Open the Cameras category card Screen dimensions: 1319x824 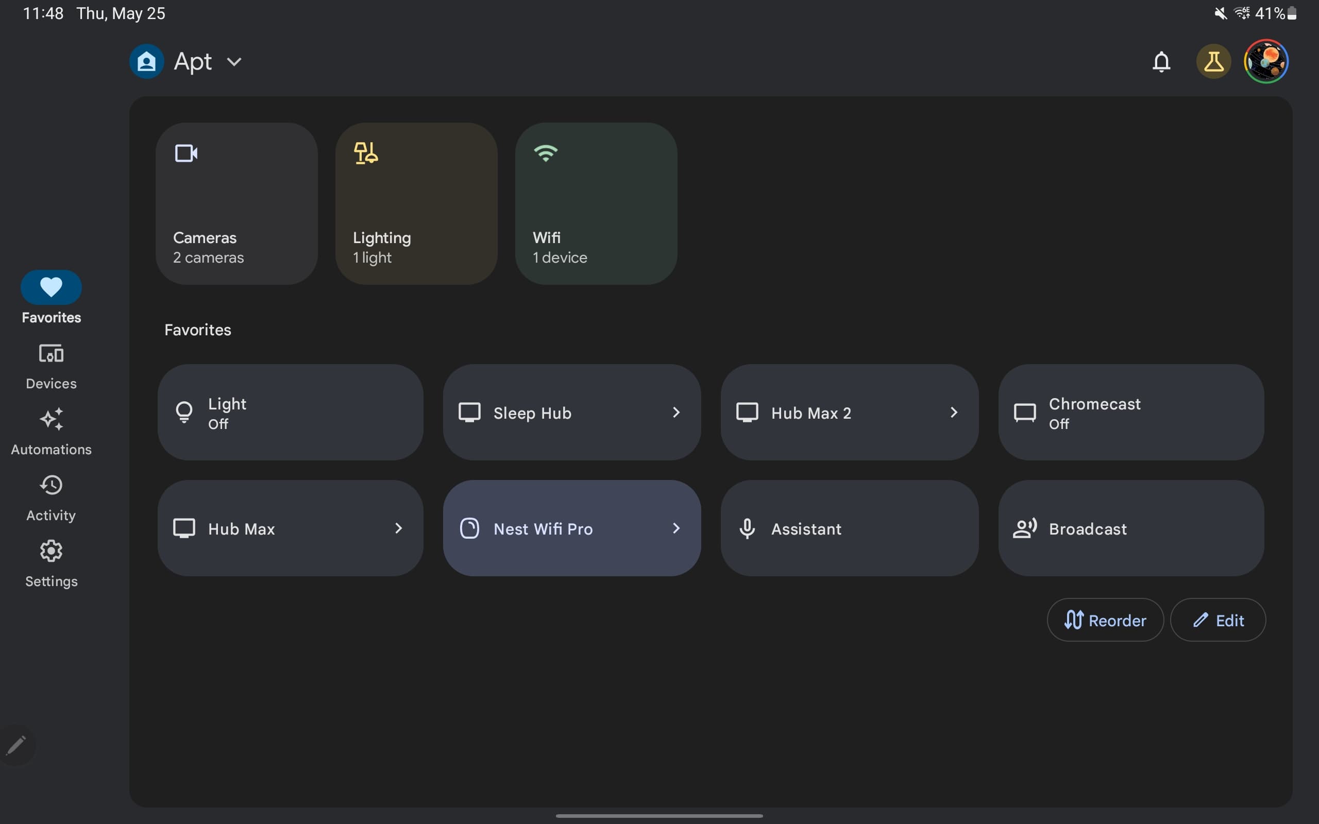point(236,203)
